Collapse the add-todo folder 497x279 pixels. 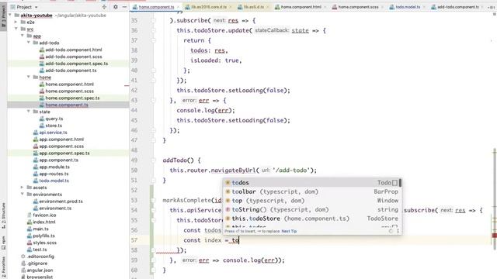point(29,43)
